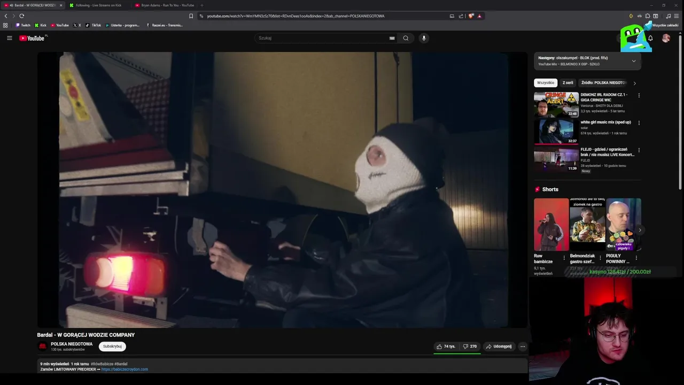Open browser extensions puzzle icon
This screenshot has width=684, height=385.
648,16
